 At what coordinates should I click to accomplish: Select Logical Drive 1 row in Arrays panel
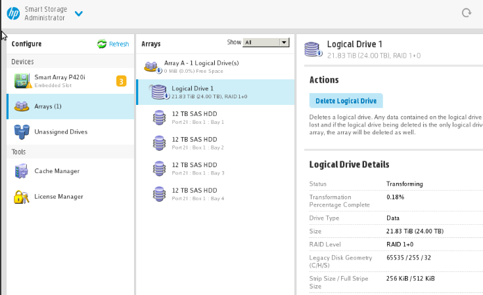click(216, 92)
